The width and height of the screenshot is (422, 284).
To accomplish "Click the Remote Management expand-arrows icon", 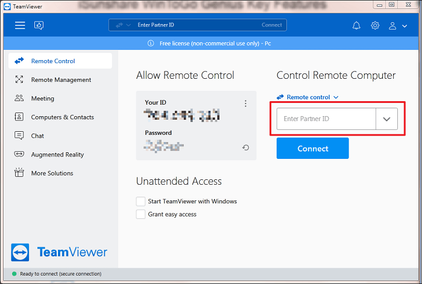I will pos(19,79).
